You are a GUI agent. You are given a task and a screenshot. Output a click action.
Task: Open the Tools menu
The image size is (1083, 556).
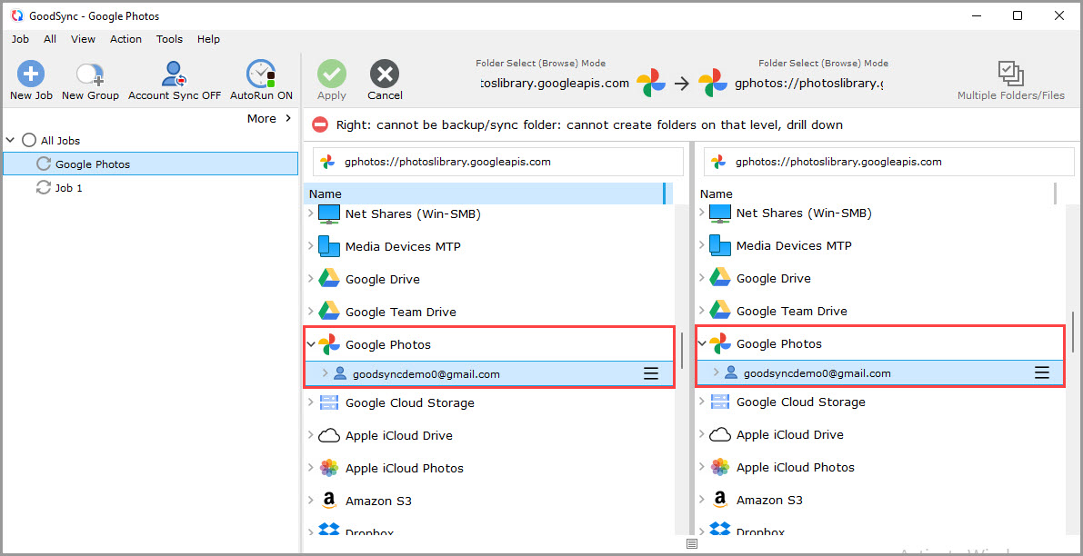169,39
